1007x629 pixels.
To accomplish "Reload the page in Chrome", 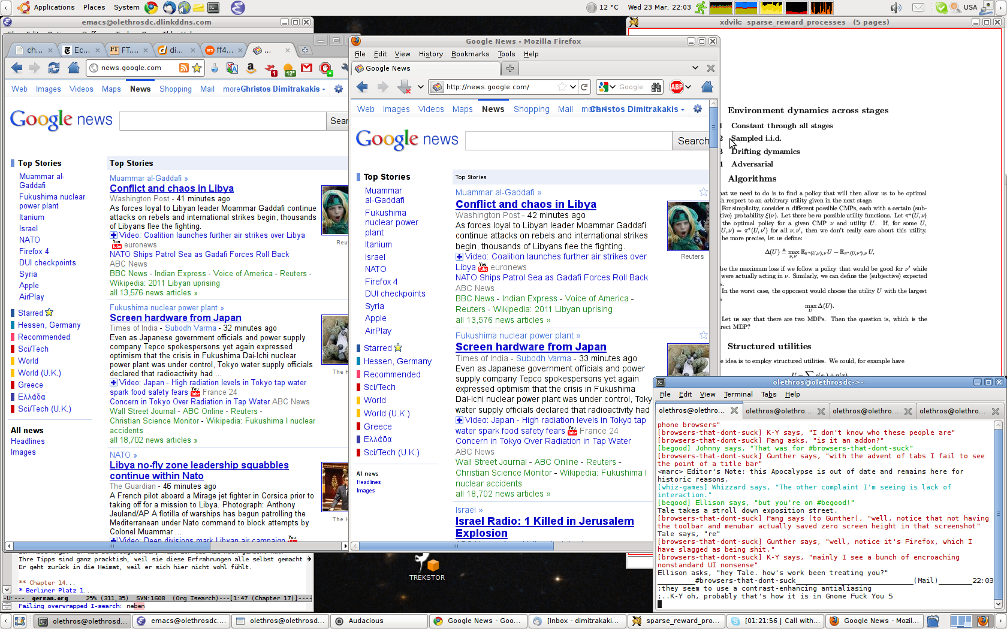I will pos(54,68).
